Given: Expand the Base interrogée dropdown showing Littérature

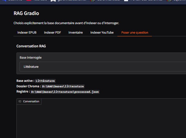Looking at the screenshot, I should [103, 67].
